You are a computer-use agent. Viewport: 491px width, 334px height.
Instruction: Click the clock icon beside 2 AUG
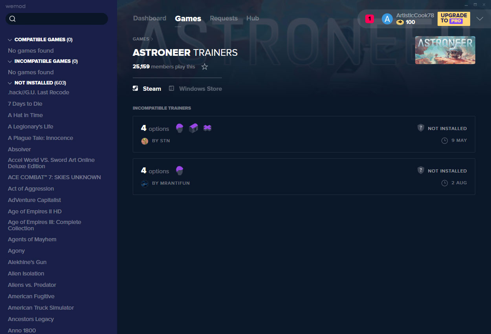[x=445, y=183]
